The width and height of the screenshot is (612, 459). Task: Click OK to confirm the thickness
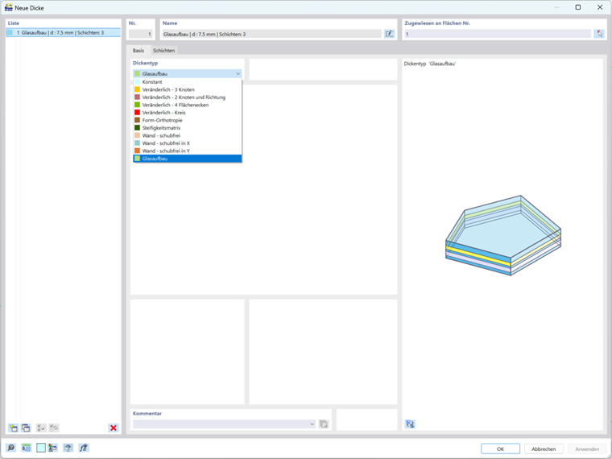(500, 449)
